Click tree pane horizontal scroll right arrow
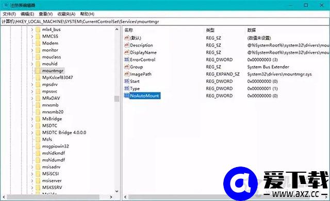Screen dimensions: 330x201 (x=111, y=197)
